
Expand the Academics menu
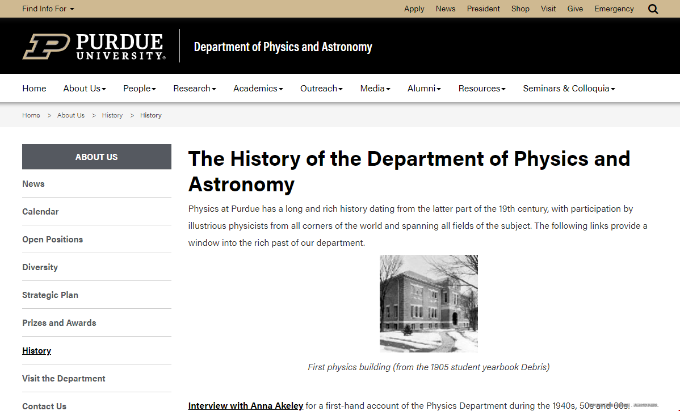[258, 89]
